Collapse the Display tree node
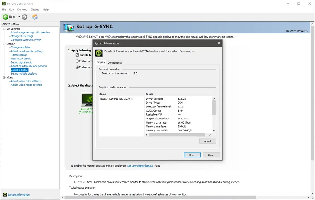315x200 pixels. (4, 44)
